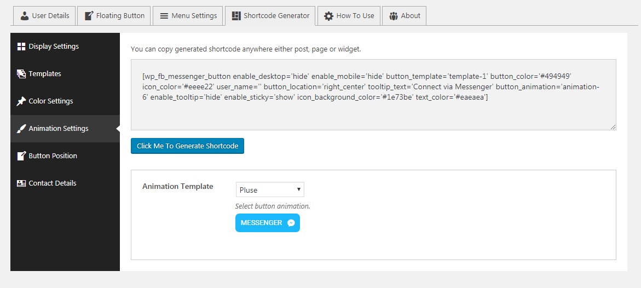
Task: Click the Click Me To Generate Shortcode button
Action: click(x=187, y=146)
